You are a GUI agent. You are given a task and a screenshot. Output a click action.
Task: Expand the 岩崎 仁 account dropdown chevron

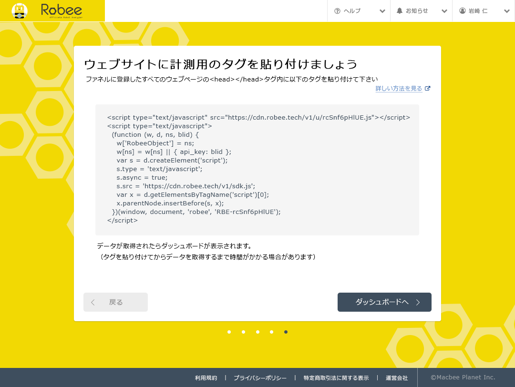point(507,11)
